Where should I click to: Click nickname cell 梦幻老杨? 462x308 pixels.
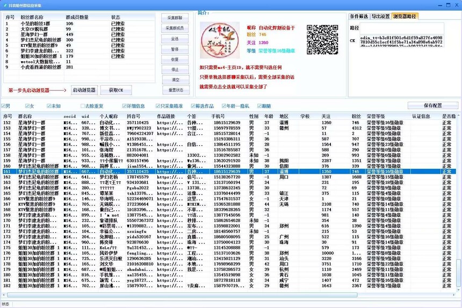109,177
